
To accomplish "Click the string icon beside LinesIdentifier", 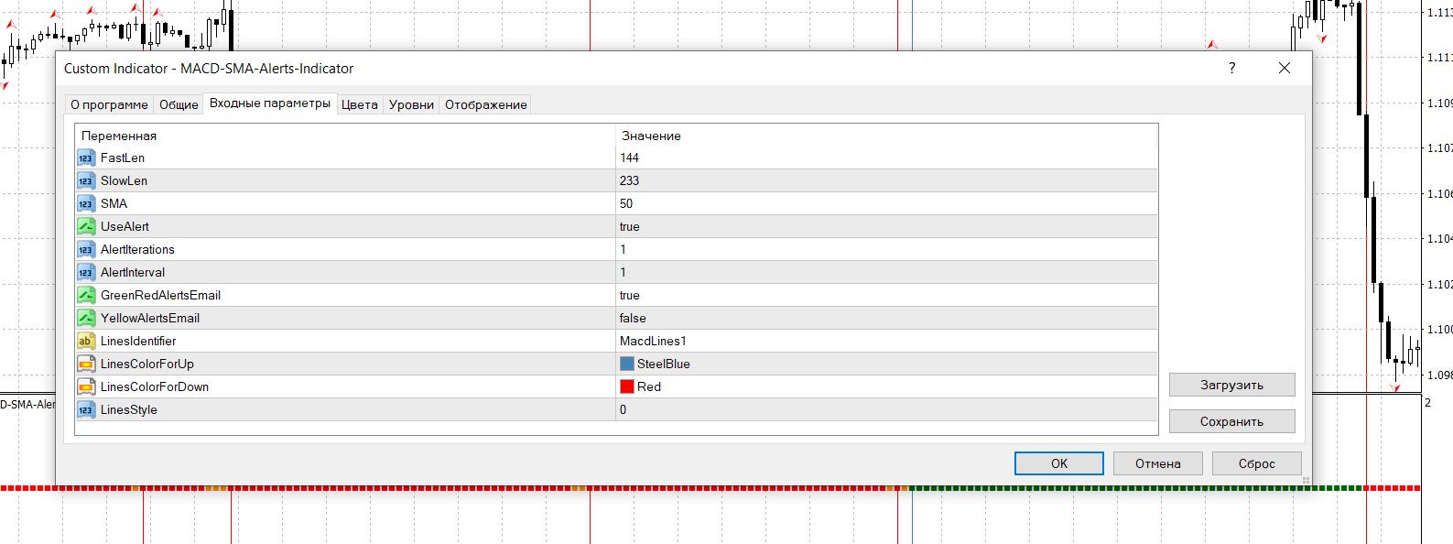I will tap(86, 341).
